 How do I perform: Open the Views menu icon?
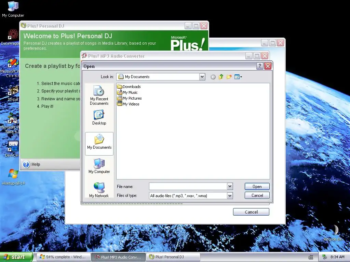point(238,77)
